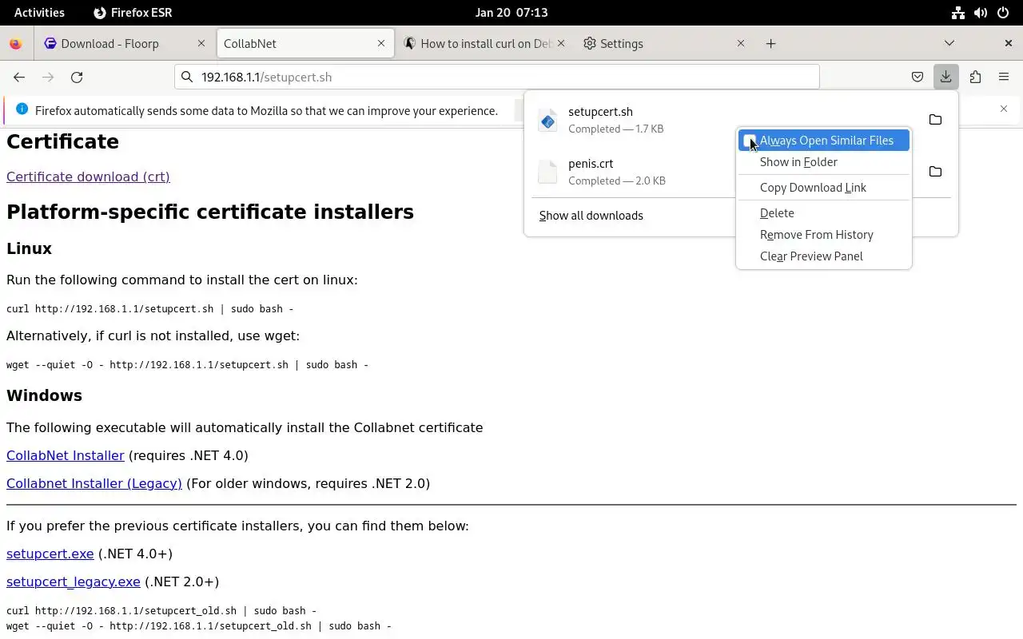1023x639 pixels.
Task: Toggle the Always Open Similar Files checkbox
Action: click(750, 141)
